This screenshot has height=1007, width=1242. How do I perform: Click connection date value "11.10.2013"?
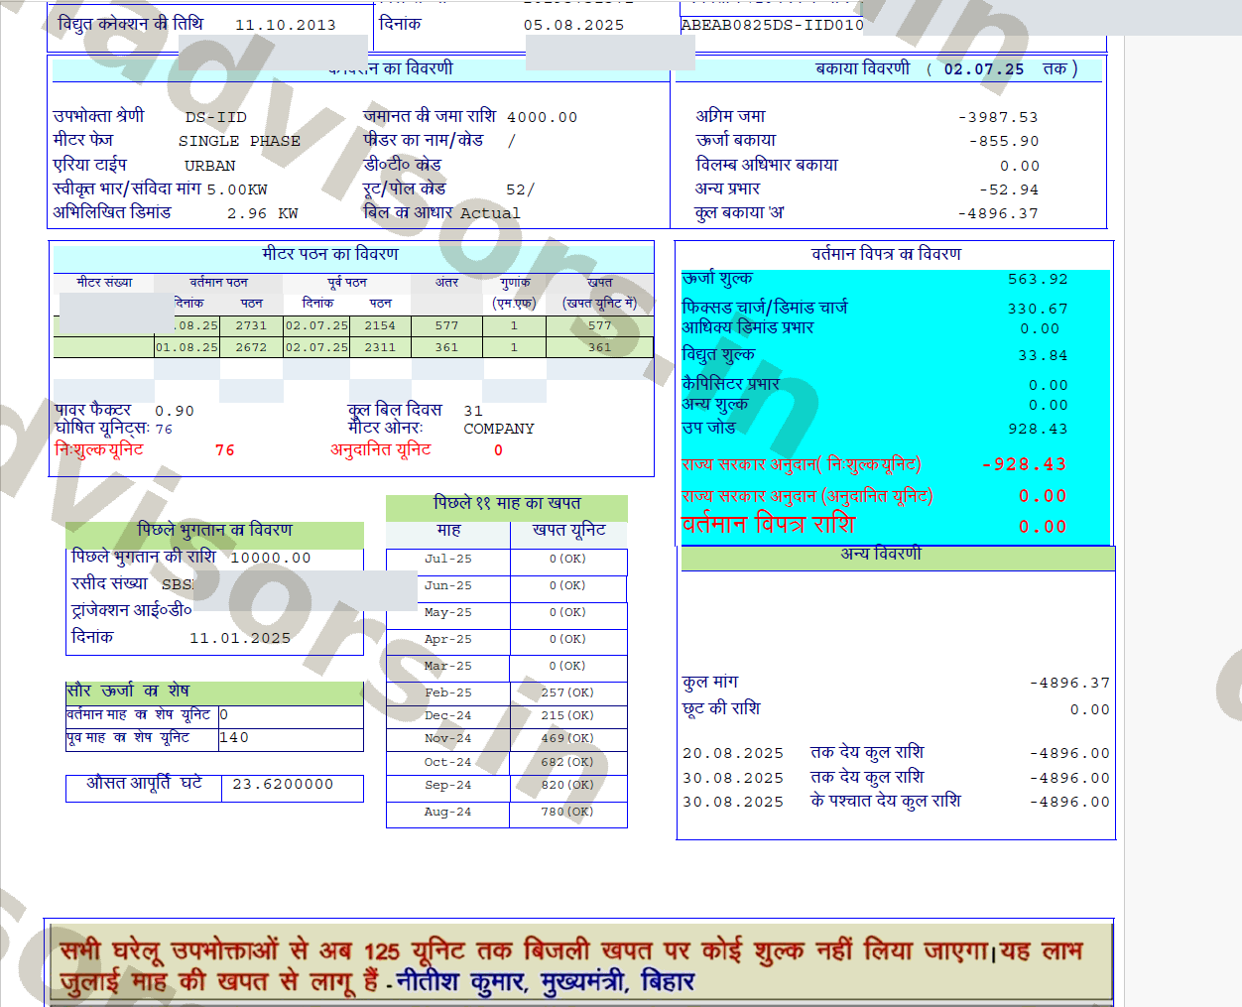point(286,25)
